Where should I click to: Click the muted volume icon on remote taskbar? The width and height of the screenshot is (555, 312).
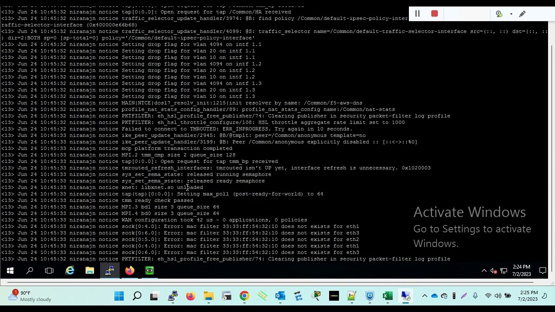click(493, 271)
